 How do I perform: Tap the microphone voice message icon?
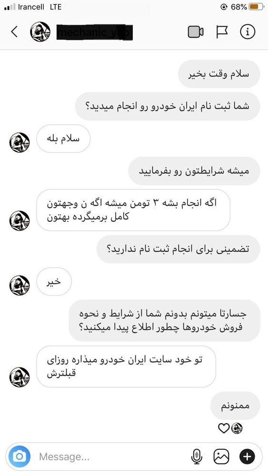tap(197, 456)
